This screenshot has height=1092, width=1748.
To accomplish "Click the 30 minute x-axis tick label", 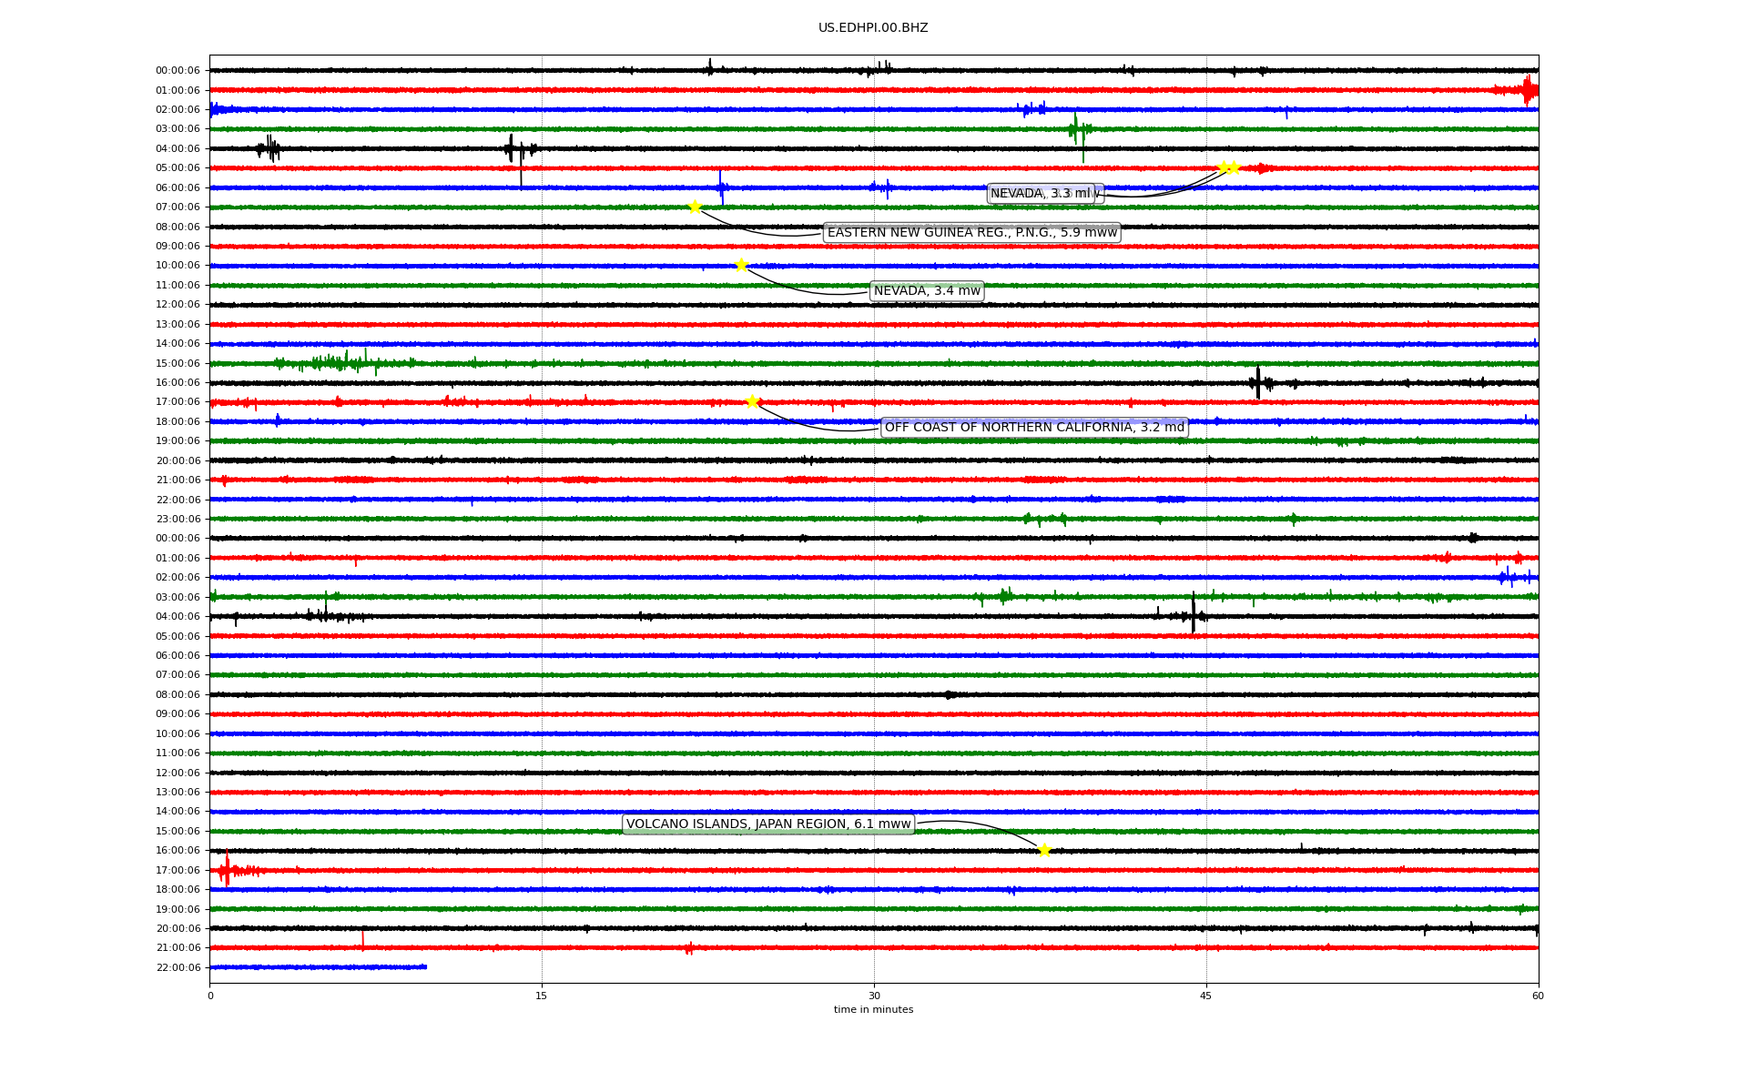I will [x=874, y=996].
